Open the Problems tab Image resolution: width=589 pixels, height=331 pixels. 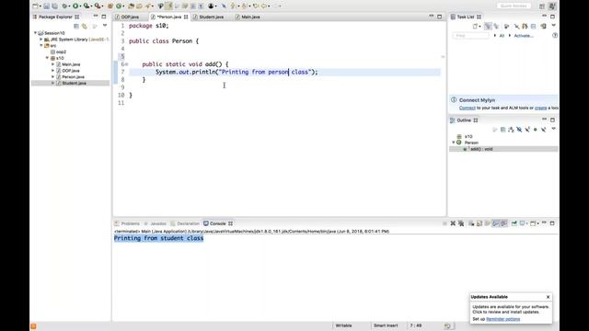point(130,223)
